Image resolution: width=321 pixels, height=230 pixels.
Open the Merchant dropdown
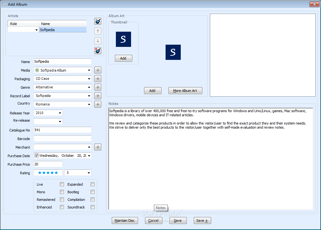point(89,147)
